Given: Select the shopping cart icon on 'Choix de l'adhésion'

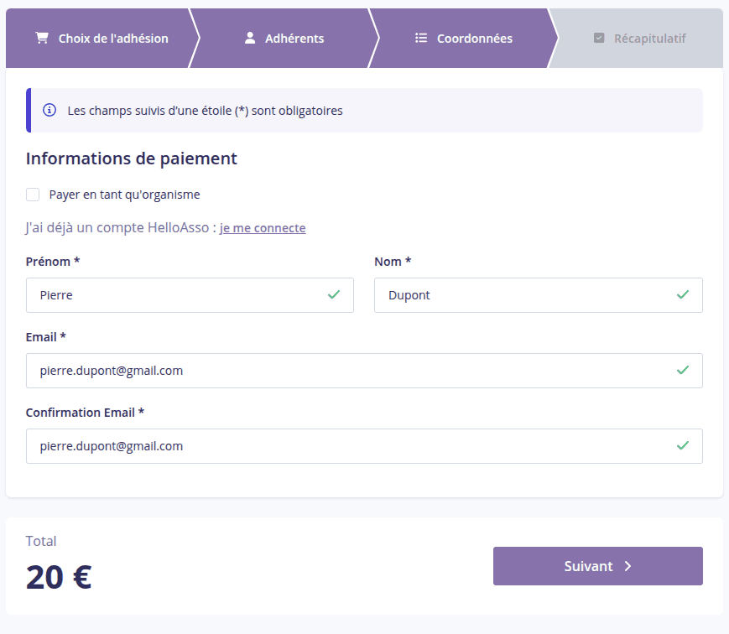Looking at the screenshot, I should (40, 38).
